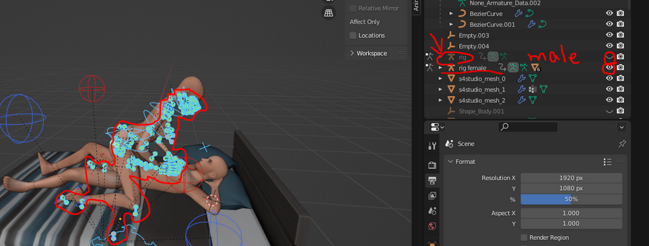
Task: Click BezierCurve green curve data icon
Action: tap(529, 13)
